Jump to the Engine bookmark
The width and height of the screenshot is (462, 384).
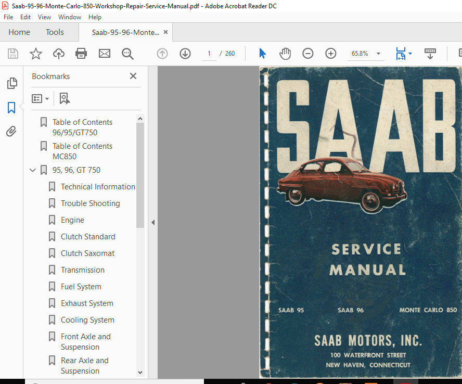[72, 220]
